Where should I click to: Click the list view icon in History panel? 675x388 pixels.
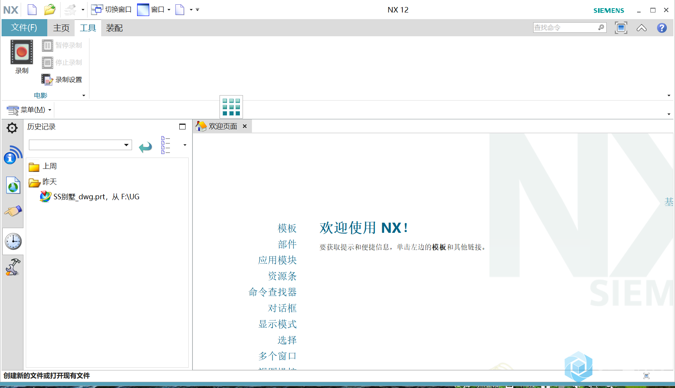[166, 145]
